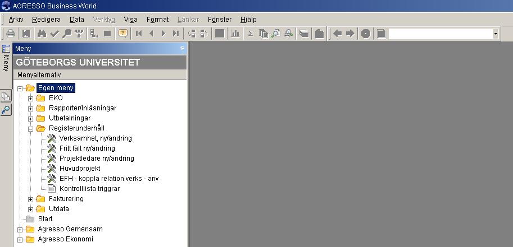The width and height of the screenshot is (513, 247).
Task: Click the magnifier Search icon beside the checkmark
Action: tap(66, 34)
